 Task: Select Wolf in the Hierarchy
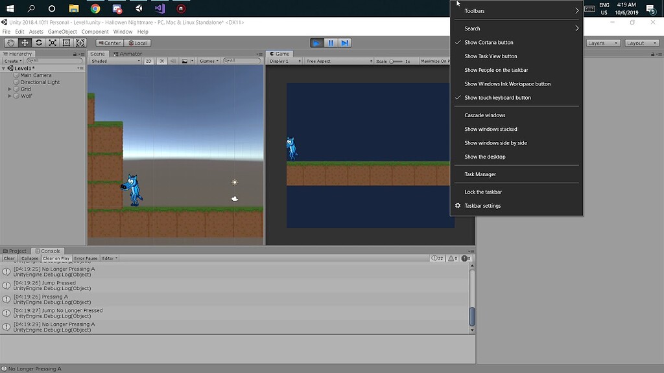pos(26,96)
